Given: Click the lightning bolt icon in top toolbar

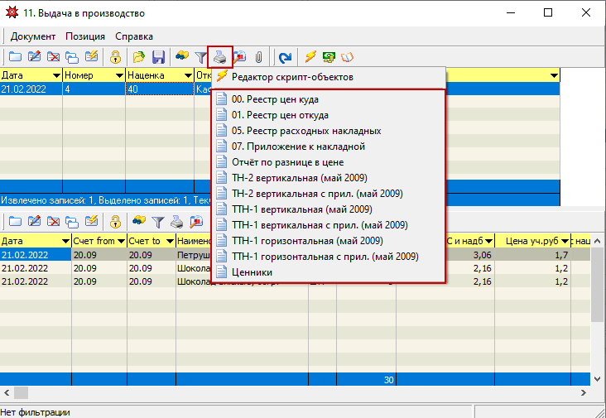Looking at the screenshot, I should coord(310,57).
